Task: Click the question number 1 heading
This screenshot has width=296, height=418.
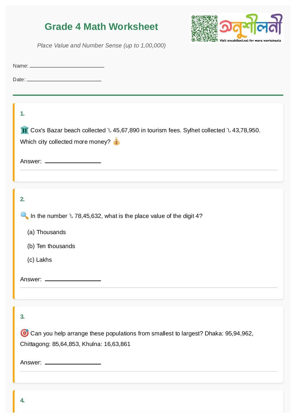Action: [22, 114]
